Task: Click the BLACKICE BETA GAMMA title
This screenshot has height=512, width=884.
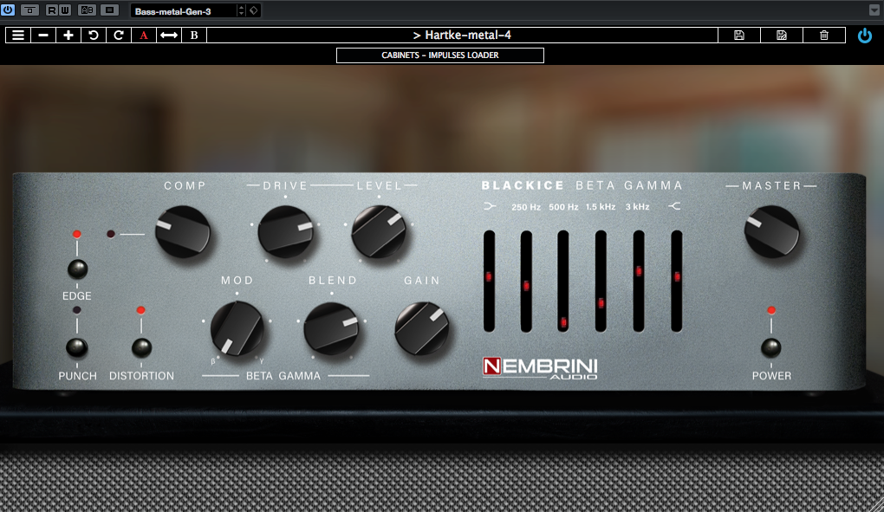Action: pyautogui.click(x=582, y=185)
